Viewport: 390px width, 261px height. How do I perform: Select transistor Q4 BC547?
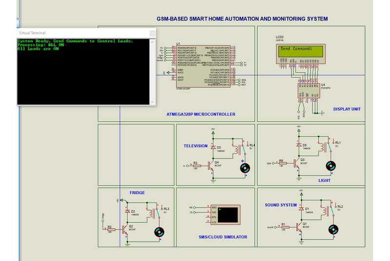click(211, 166)
